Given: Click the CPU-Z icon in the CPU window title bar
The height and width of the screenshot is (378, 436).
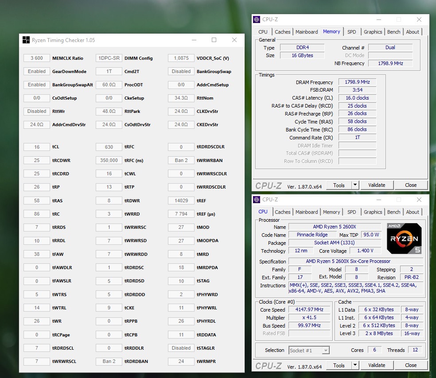Looking at the screenshot, I should pyautogui.click(x=257, y=200).
